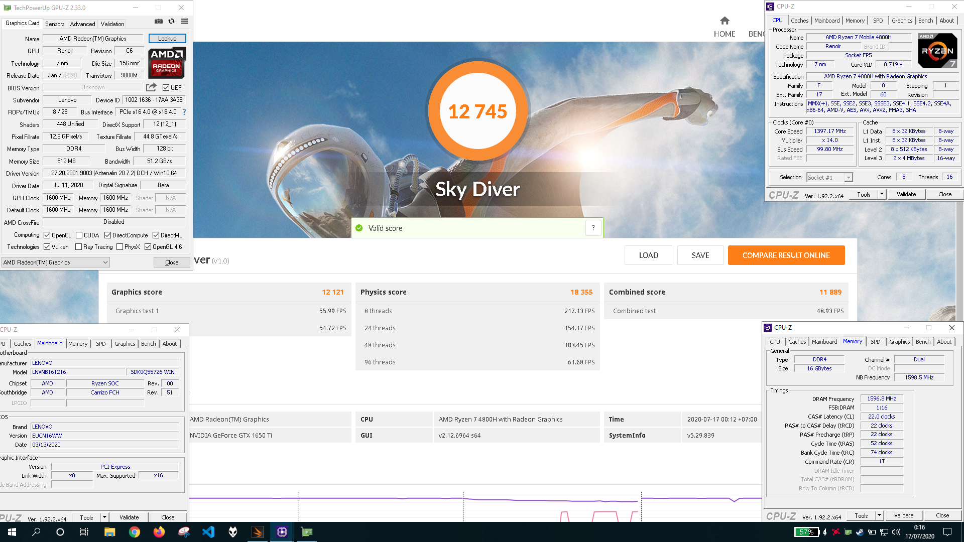Click the fox-head app icon on the taskbar
The width and height of the screenshot is (964, 542).
233,532
